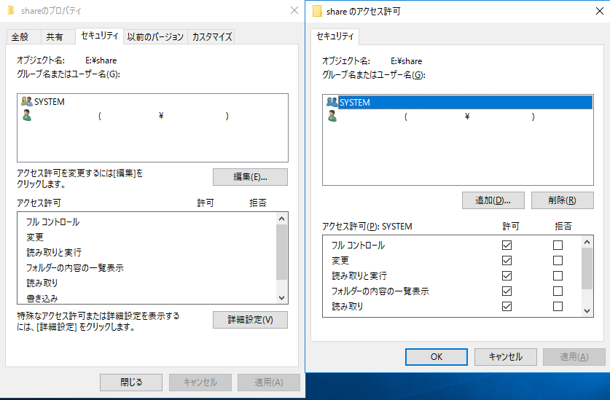Click the user icon in access permission dialog list

point(332,117)
